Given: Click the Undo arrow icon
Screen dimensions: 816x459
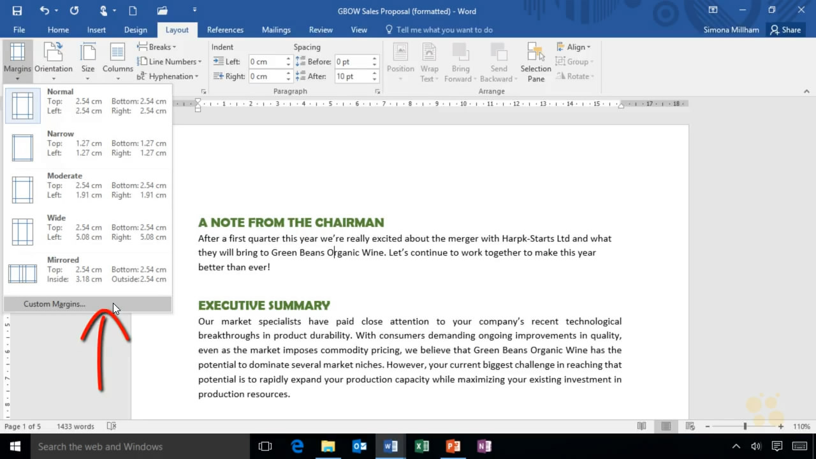Looking at the screenshot, I should [44, 11].
